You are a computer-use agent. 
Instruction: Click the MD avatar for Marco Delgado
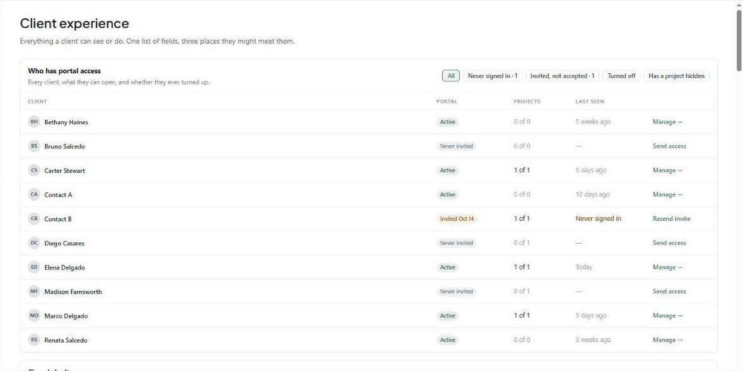pyautogui.click(x=34, y=315)
